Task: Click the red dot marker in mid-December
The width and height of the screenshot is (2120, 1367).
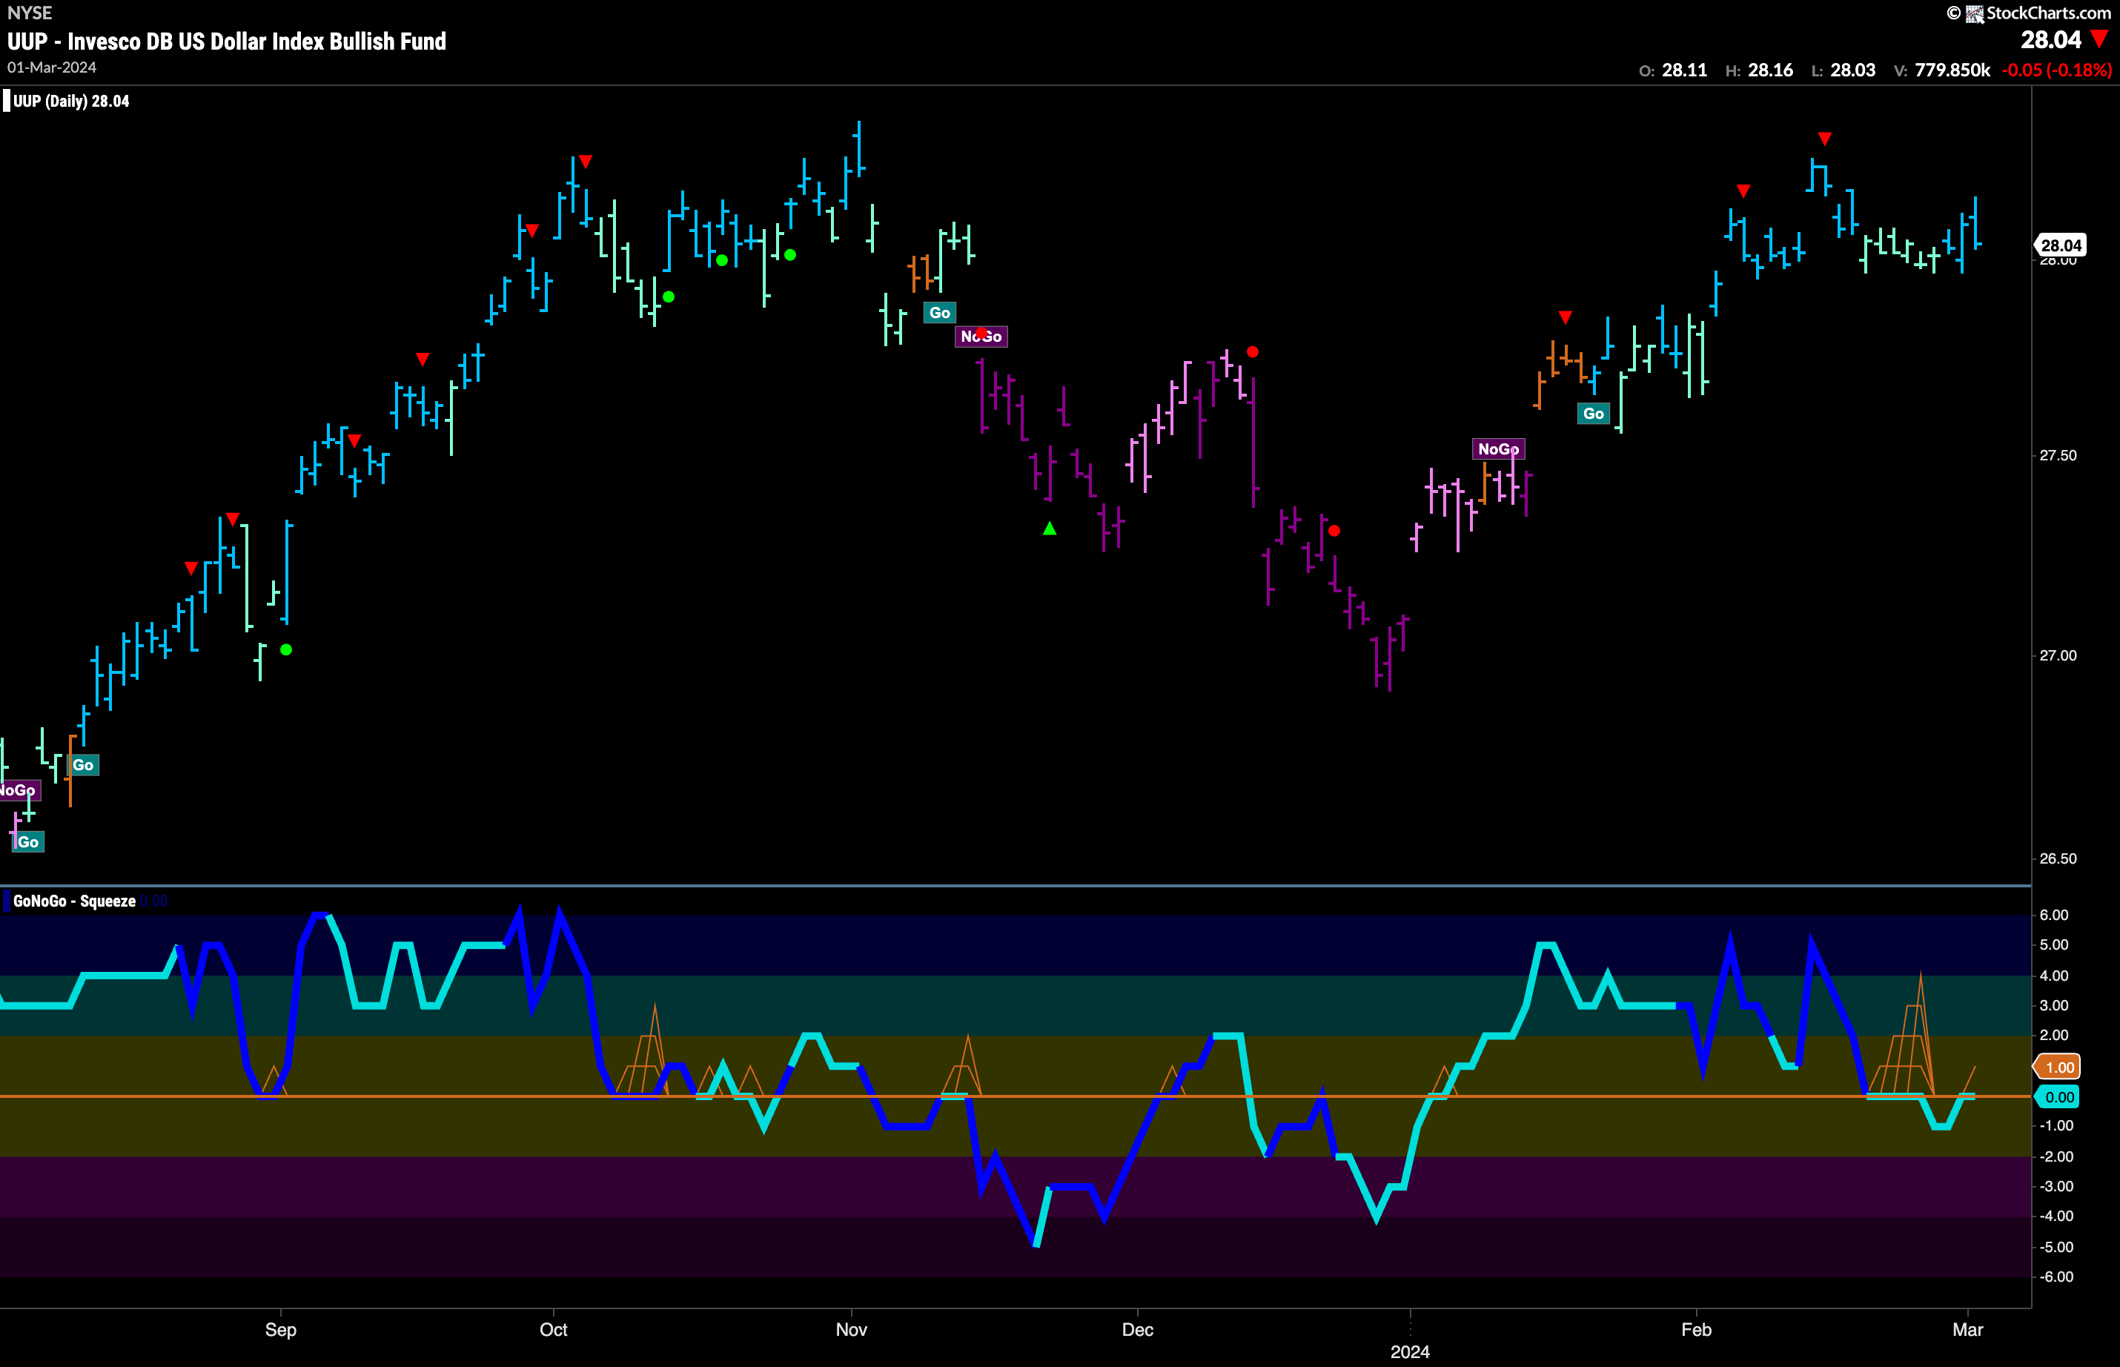Action: point(1252,351)
